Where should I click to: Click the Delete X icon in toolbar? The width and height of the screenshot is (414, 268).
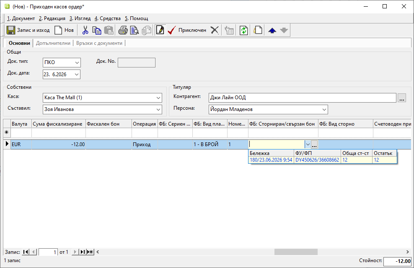(x=215, y=30)
